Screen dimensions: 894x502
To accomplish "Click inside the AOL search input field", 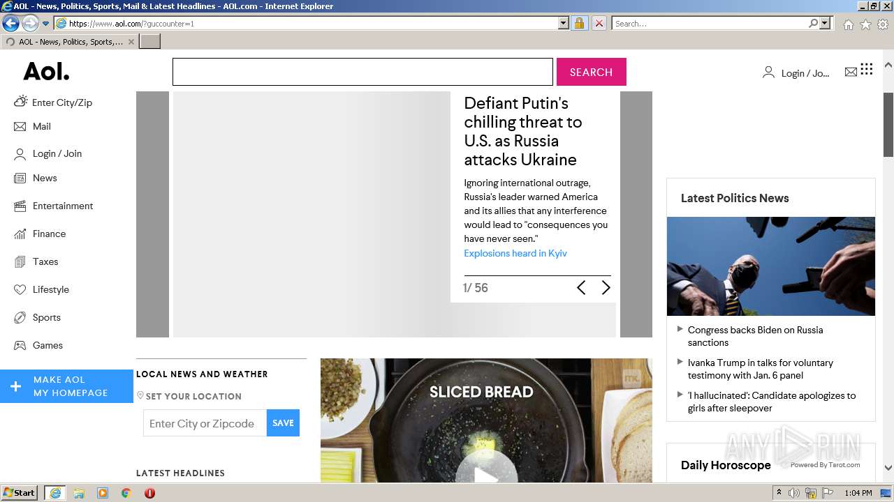I will [x=362, y=72].
